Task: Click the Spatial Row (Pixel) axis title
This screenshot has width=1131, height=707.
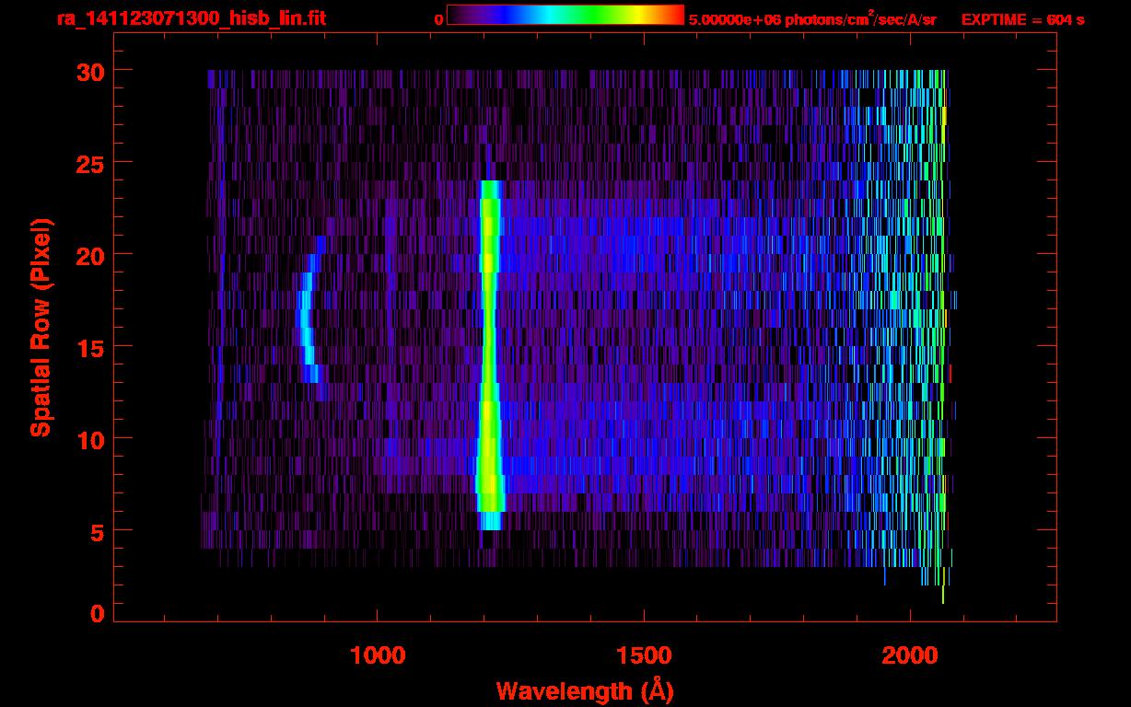Action: click(x=41, y=327)
